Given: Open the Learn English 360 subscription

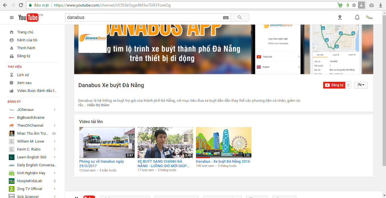Looking at the screenshot, I should 32,157.
